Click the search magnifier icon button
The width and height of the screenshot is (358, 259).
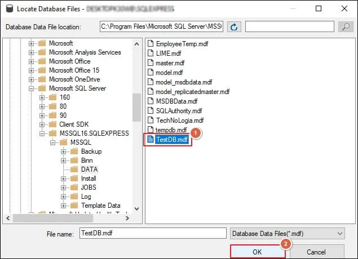tap(346, 27)
